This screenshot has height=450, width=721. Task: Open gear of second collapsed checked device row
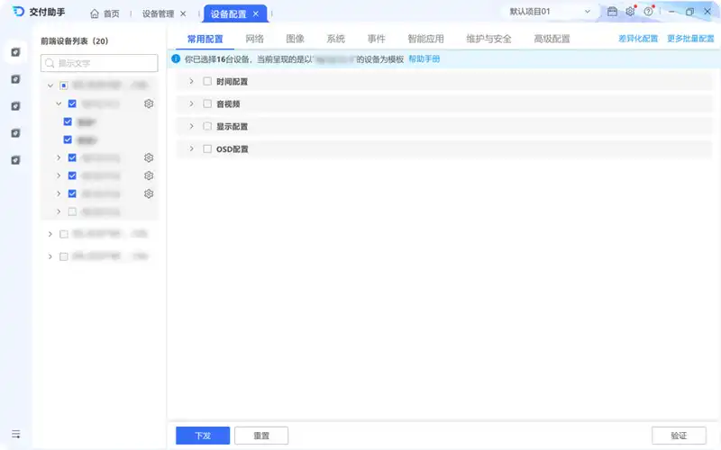tap(149, 175)
